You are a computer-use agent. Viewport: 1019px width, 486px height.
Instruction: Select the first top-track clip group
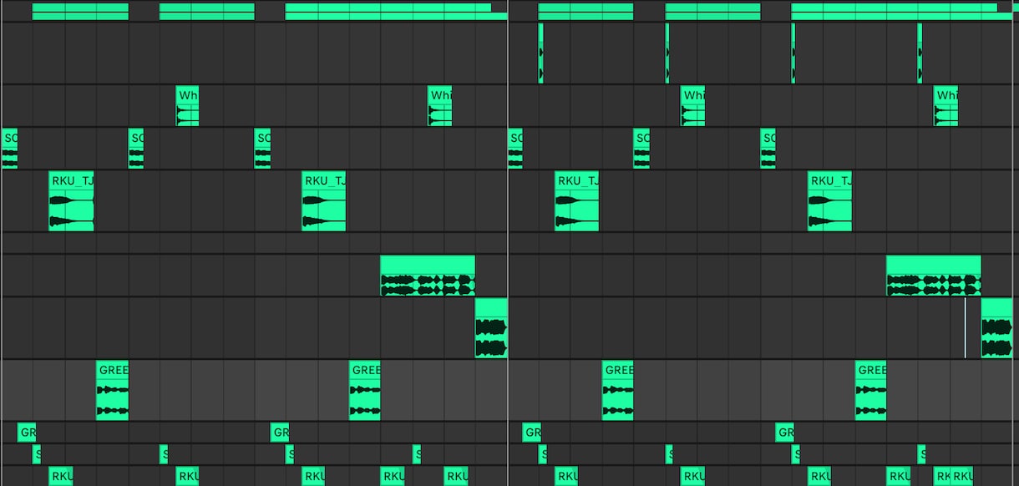[80, 11]
